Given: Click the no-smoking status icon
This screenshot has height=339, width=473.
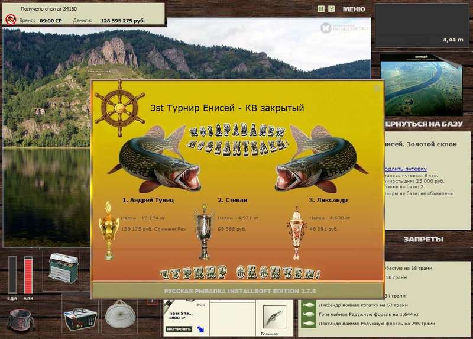Looking at the screenshot, I should tap(11, 20).
